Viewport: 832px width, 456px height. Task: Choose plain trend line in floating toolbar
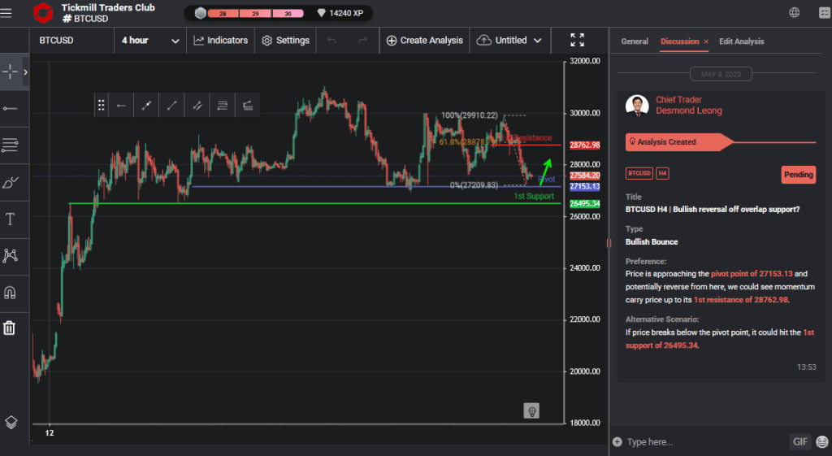[x=172, y=106]
